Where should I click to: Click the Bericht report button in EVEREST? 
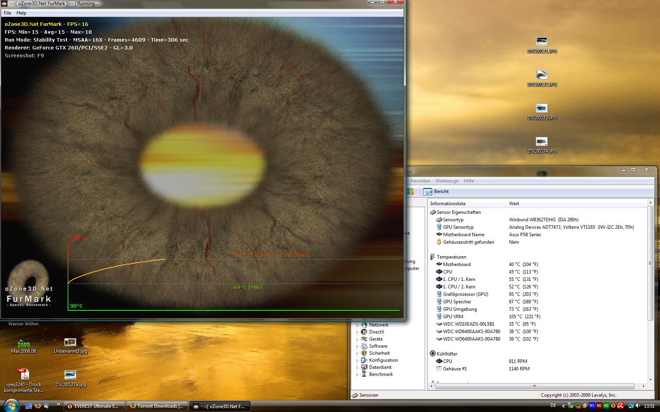click(436, 191)
